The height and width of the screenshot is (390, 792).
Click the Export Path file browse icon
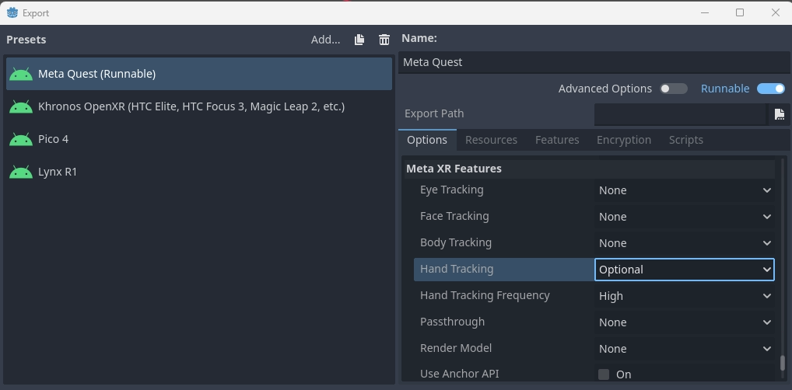tap(779, 114)
